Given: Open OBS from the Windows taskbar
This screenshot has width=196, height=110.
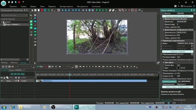Looking at the screenshot, I should [61, 107].
